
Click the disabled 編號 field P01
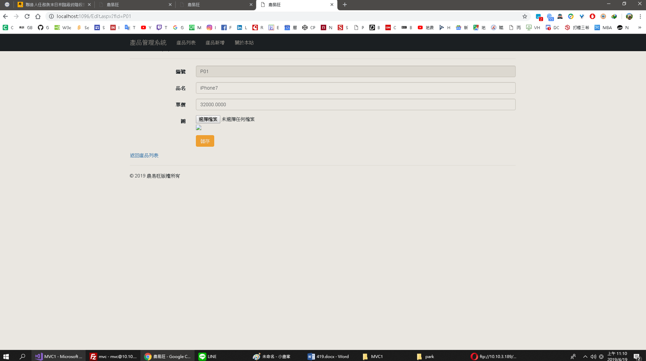[356, 72]
